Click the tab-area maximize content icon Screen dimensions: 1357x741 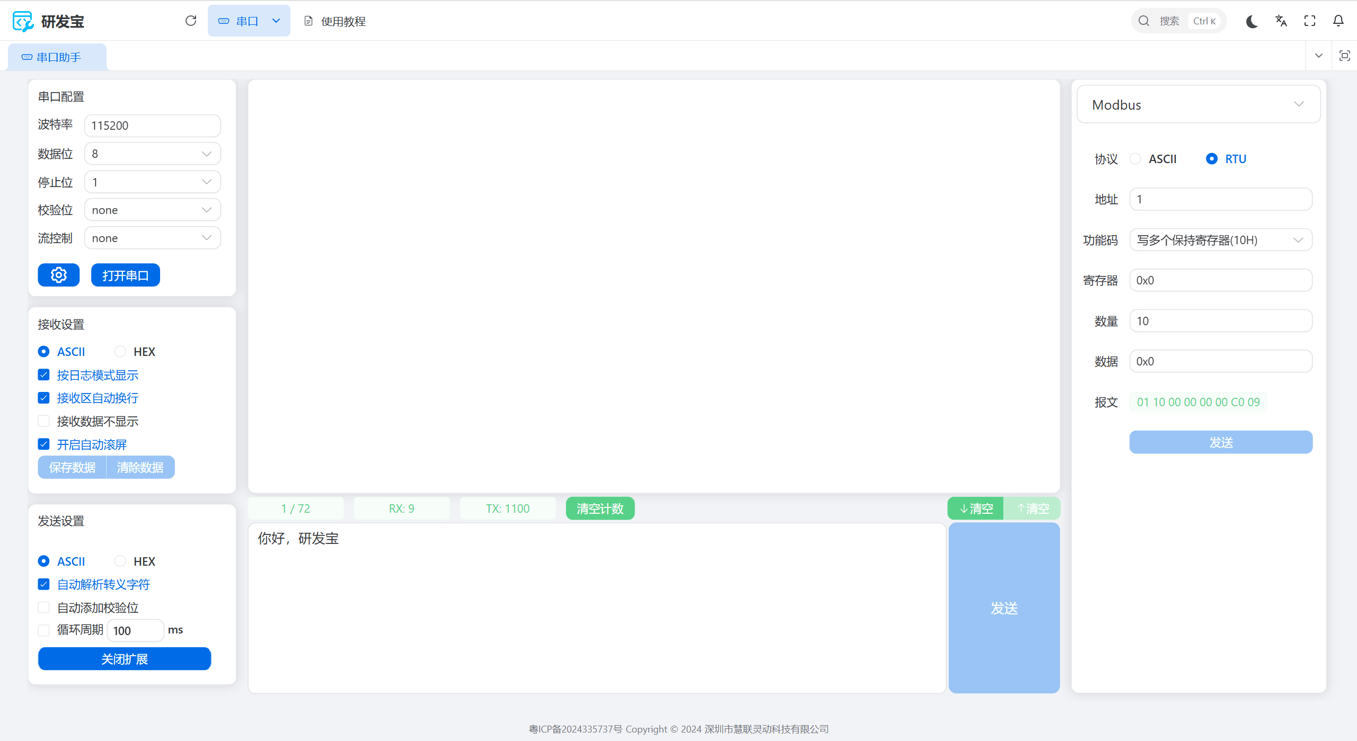tap(1345, 56)
